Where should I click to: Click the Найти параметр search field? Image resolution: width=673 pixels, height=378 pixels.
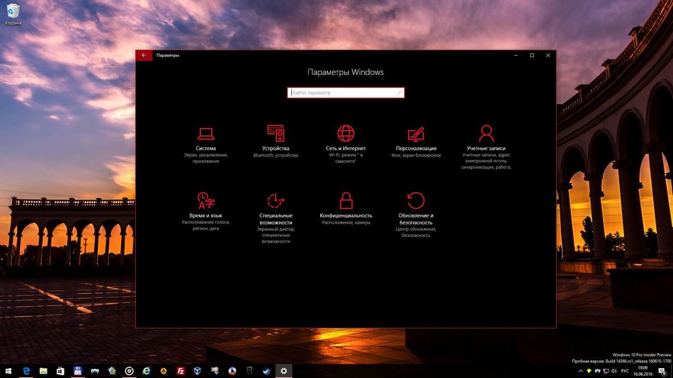coord(346,93)
